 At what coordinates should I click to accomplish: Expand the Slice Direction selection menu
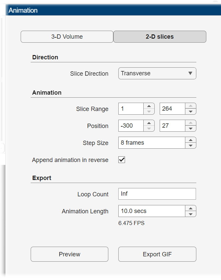pos(190,73)
